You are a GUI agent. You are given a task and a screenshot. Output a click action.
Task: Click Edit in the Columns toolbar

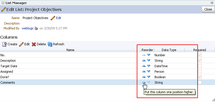[24, 44]
